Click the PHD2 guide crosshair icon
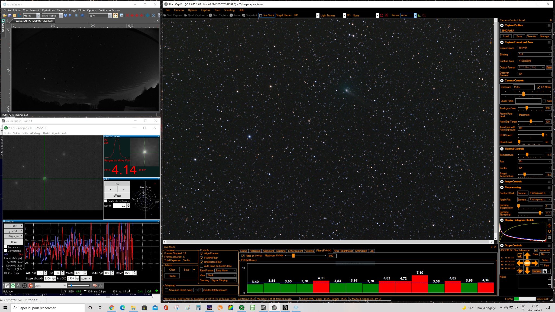This screenshot has width=555, height=312. point(24,285)
